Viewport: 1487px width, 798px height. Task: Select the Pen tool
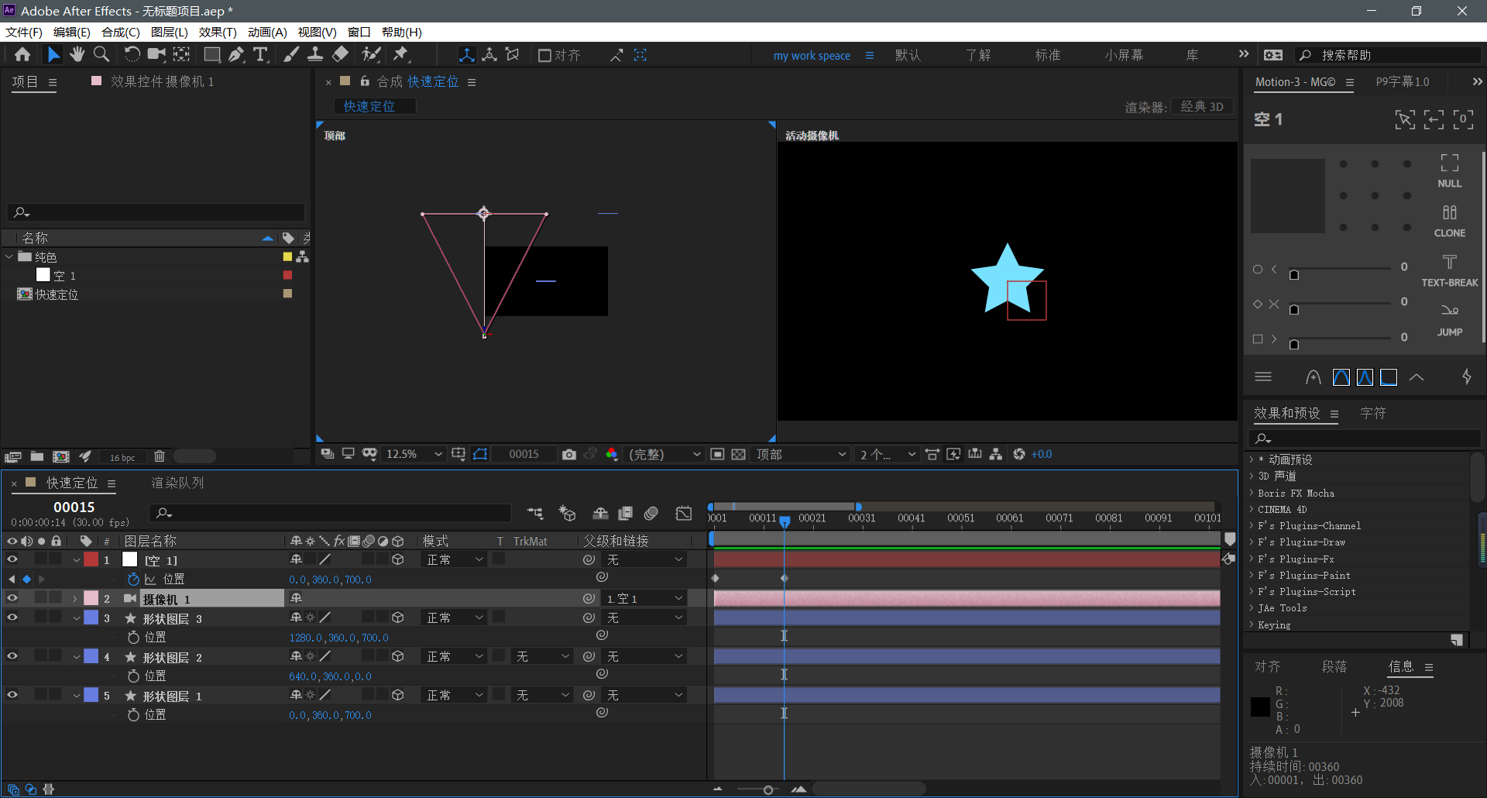click(236, 54)
